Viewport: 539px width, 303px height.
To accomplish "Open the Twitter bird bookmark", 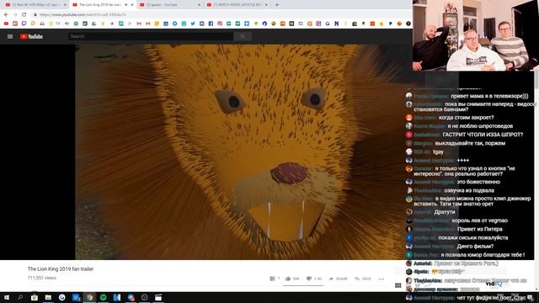I will click(193, 24).
